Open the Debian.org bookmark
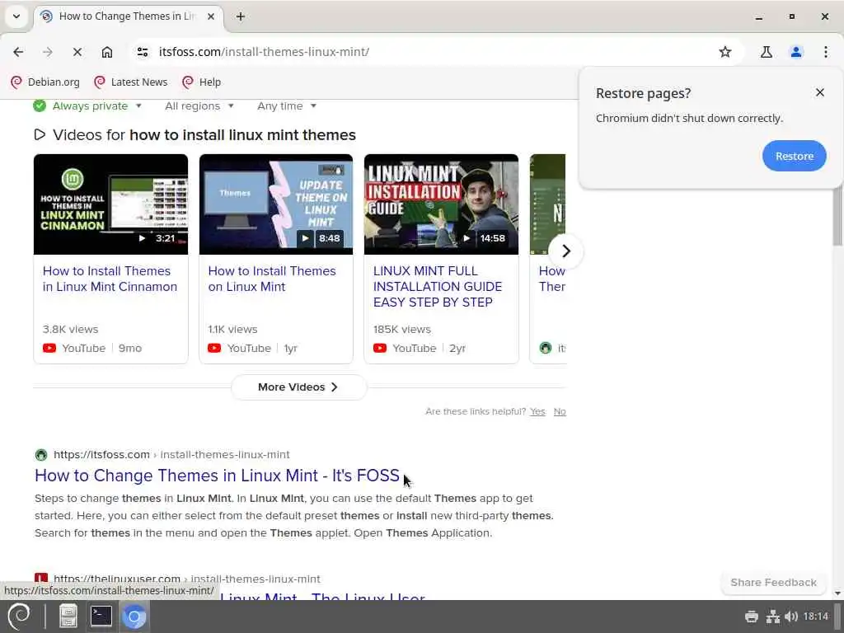Screen dimensions: 844x633 point(46,82)
